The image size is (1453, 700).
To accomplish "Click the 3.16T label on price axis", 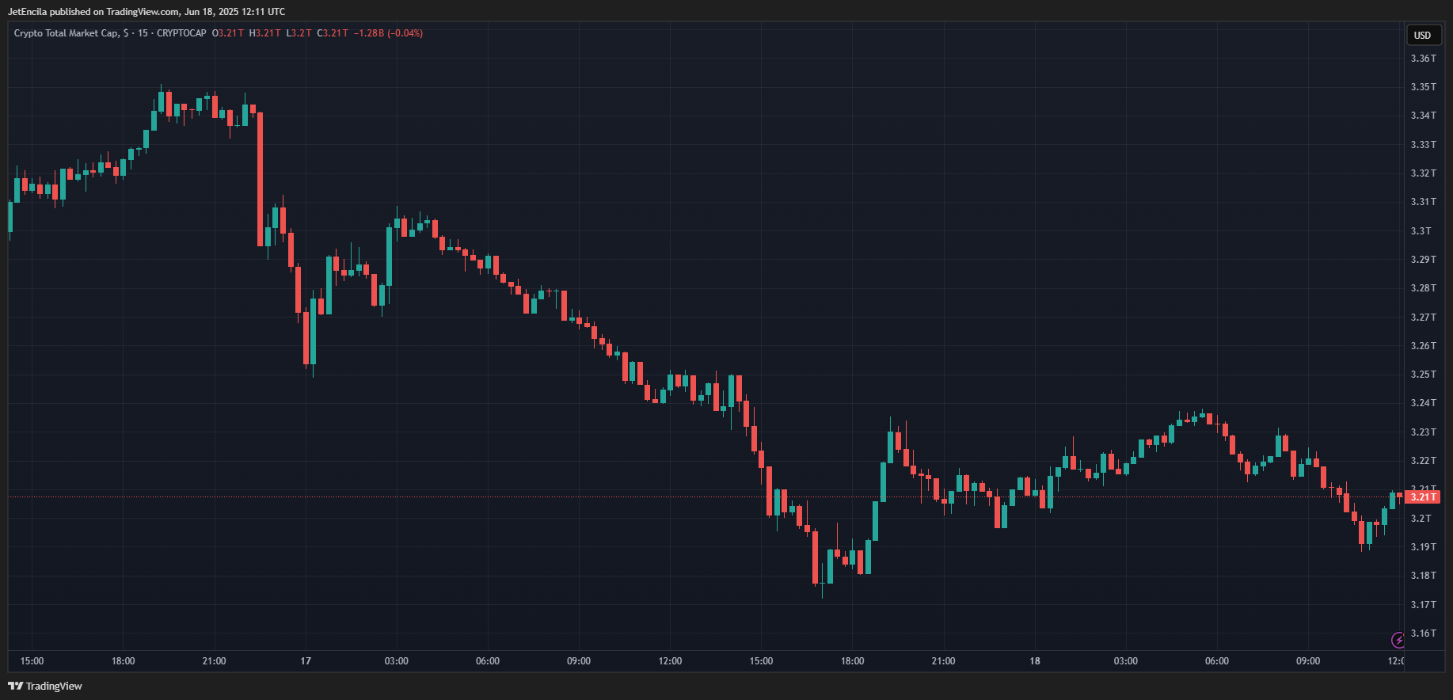I will coord(1422,633).
